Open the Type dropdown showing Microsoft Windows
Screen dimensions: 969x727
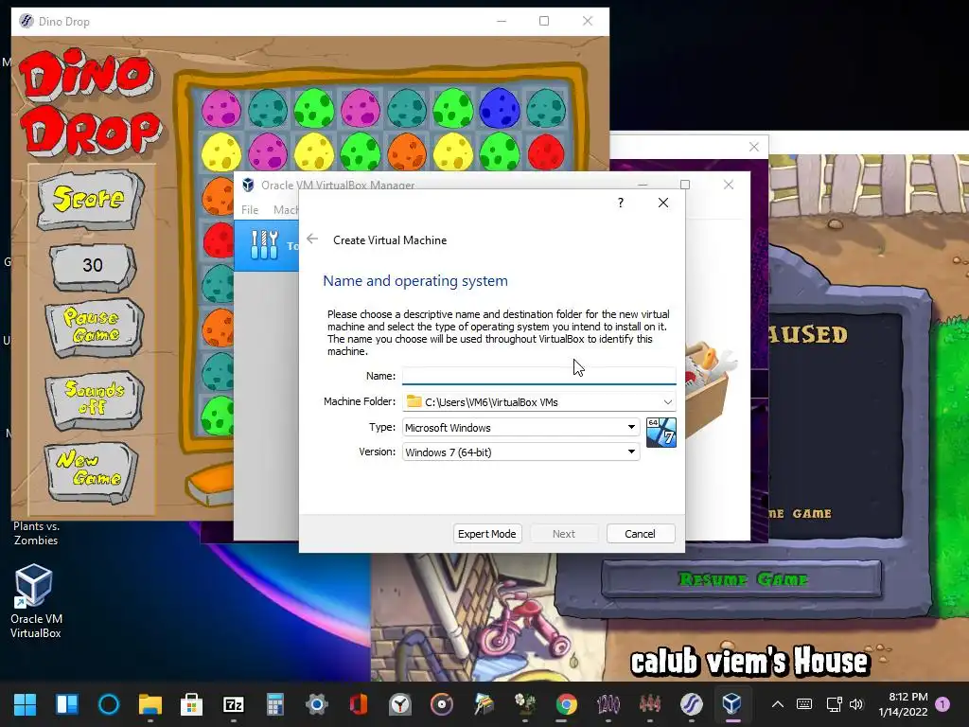click(520, 427)
